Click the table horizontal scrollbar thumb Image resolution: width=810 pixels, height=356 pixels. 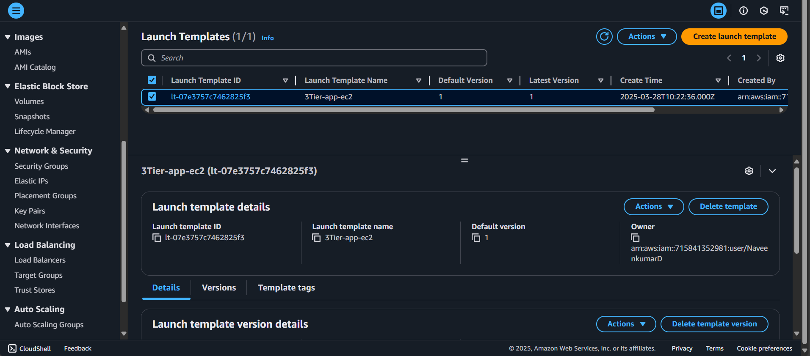(404, 110)
